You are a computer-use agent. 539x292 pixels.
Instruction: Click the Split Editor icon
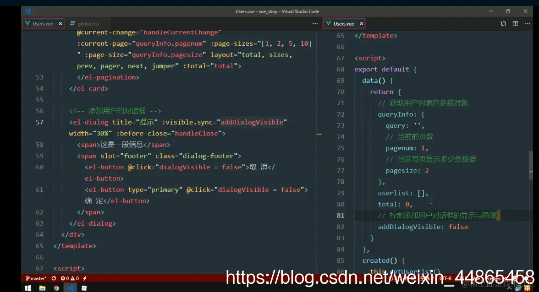pyautogui.click(x=515, y=23)
